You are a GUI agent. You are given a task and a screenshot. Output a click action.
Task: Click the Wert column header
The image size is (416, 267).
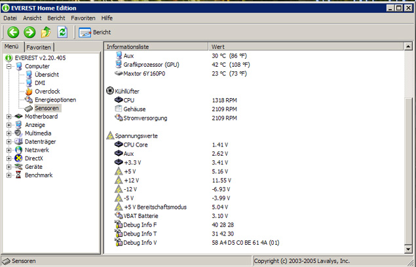306,46
